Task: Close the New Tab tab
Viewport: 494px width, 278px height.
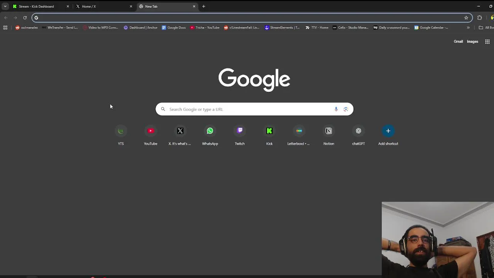Action: click(x=194, y=6)
